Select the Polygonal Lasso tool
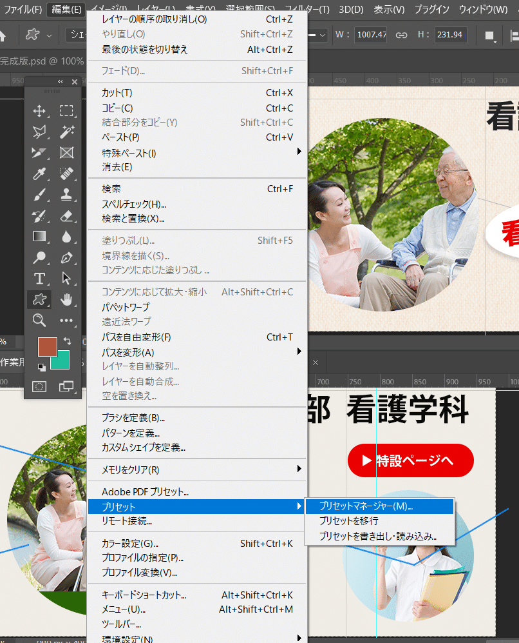 coord(39,132)
